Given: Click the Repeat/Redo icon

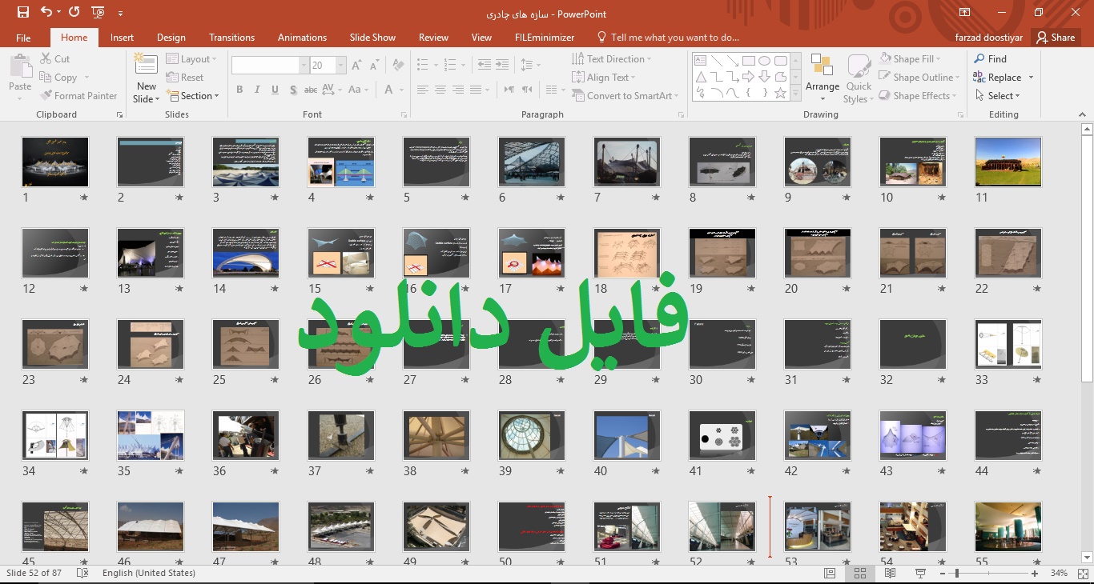Looking at the screenshot, I should [x=74, y=13].
